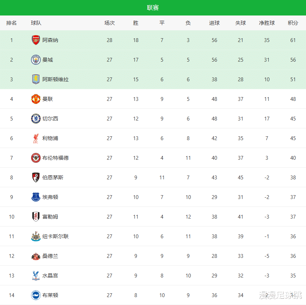Click the Brentford club crest icon

36,158
